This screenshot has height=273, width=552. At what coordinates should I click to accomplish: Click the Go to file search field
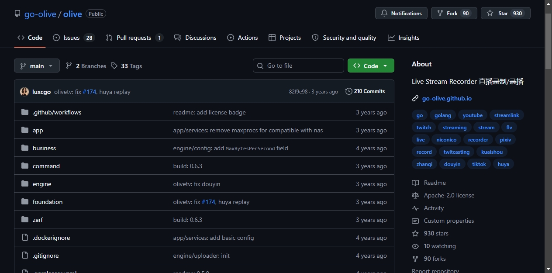298,66
